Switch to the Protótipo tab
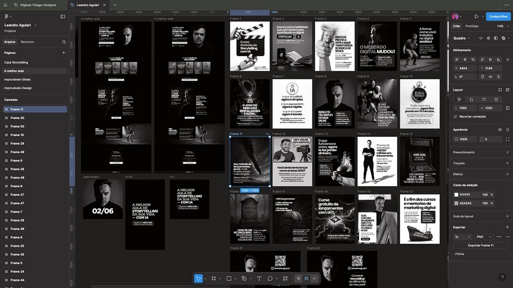Viewport: 513px width, 288px height. [472, 27]
